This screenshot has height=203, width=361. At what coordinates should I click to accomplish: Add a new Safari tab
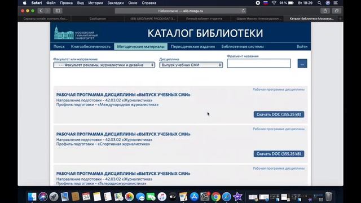[340, 19]
